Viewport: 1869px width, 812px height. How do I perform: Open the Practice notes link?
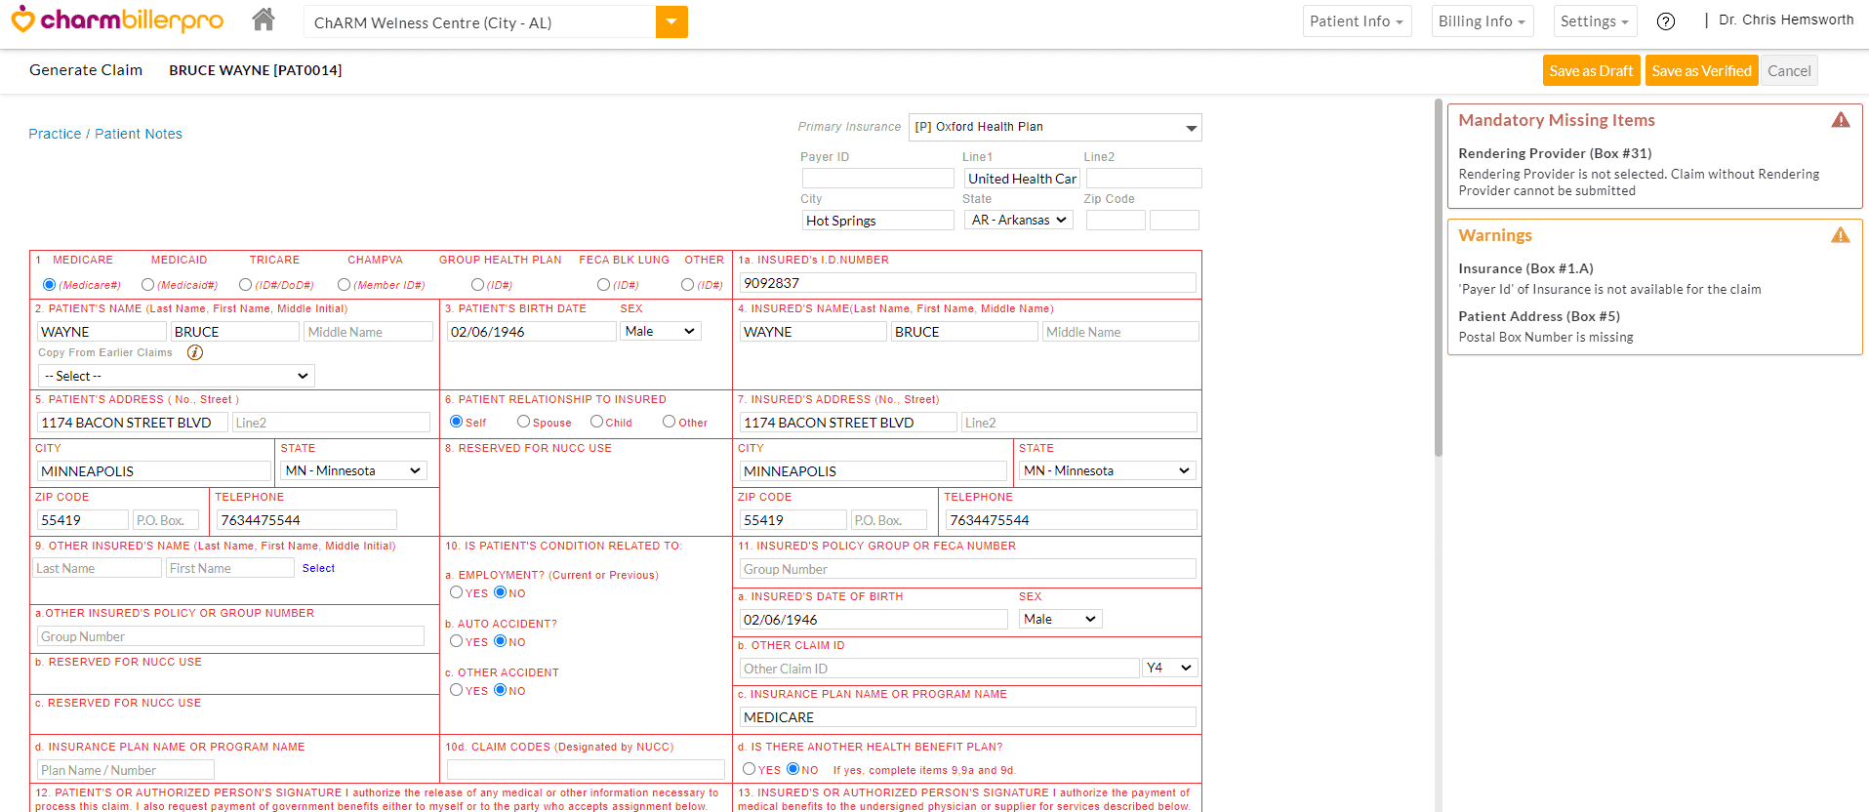click(55, 134)
